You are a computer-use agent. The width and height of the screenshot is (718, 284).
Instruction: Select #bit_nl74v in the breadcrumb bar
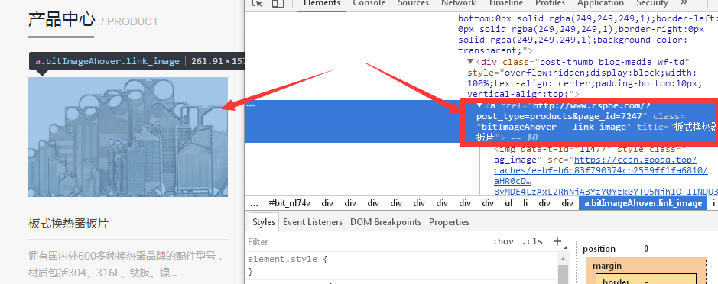click(x=290, y=203)
